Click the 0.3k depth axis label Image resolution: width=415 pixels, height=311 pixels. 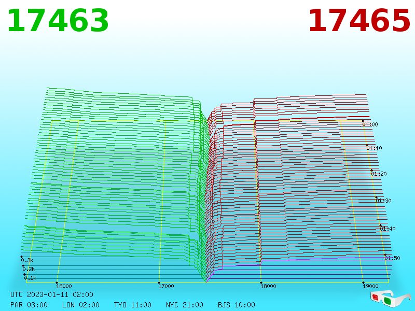[27, 260]
